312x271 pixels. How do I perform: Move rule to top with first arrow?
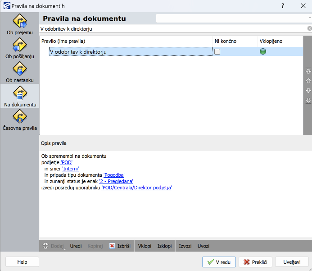click(308, 71)
